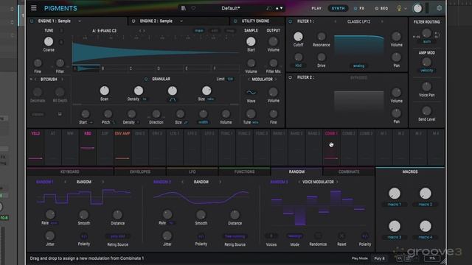Switch to the Envelopes tab
The width and height of the screenshot is (472, 265).
(x=140, y=172)
